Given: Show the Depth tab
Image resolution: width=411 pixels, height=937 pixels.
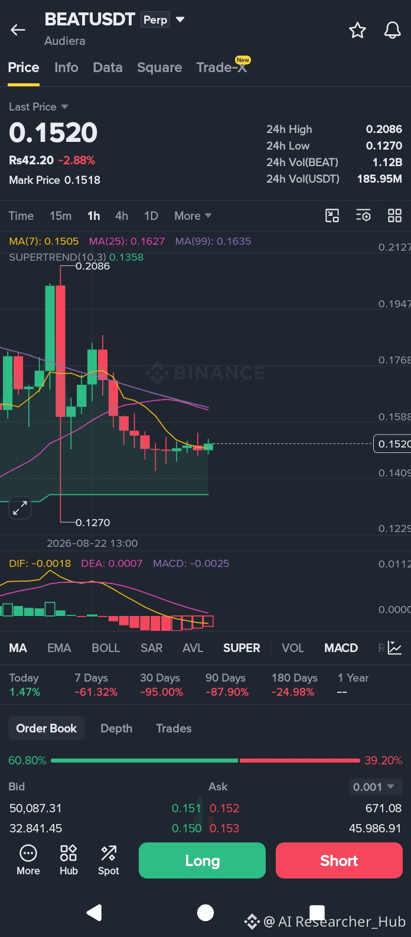Looking at the screenshot, I should pyautogui.click(x=116, y=728).
